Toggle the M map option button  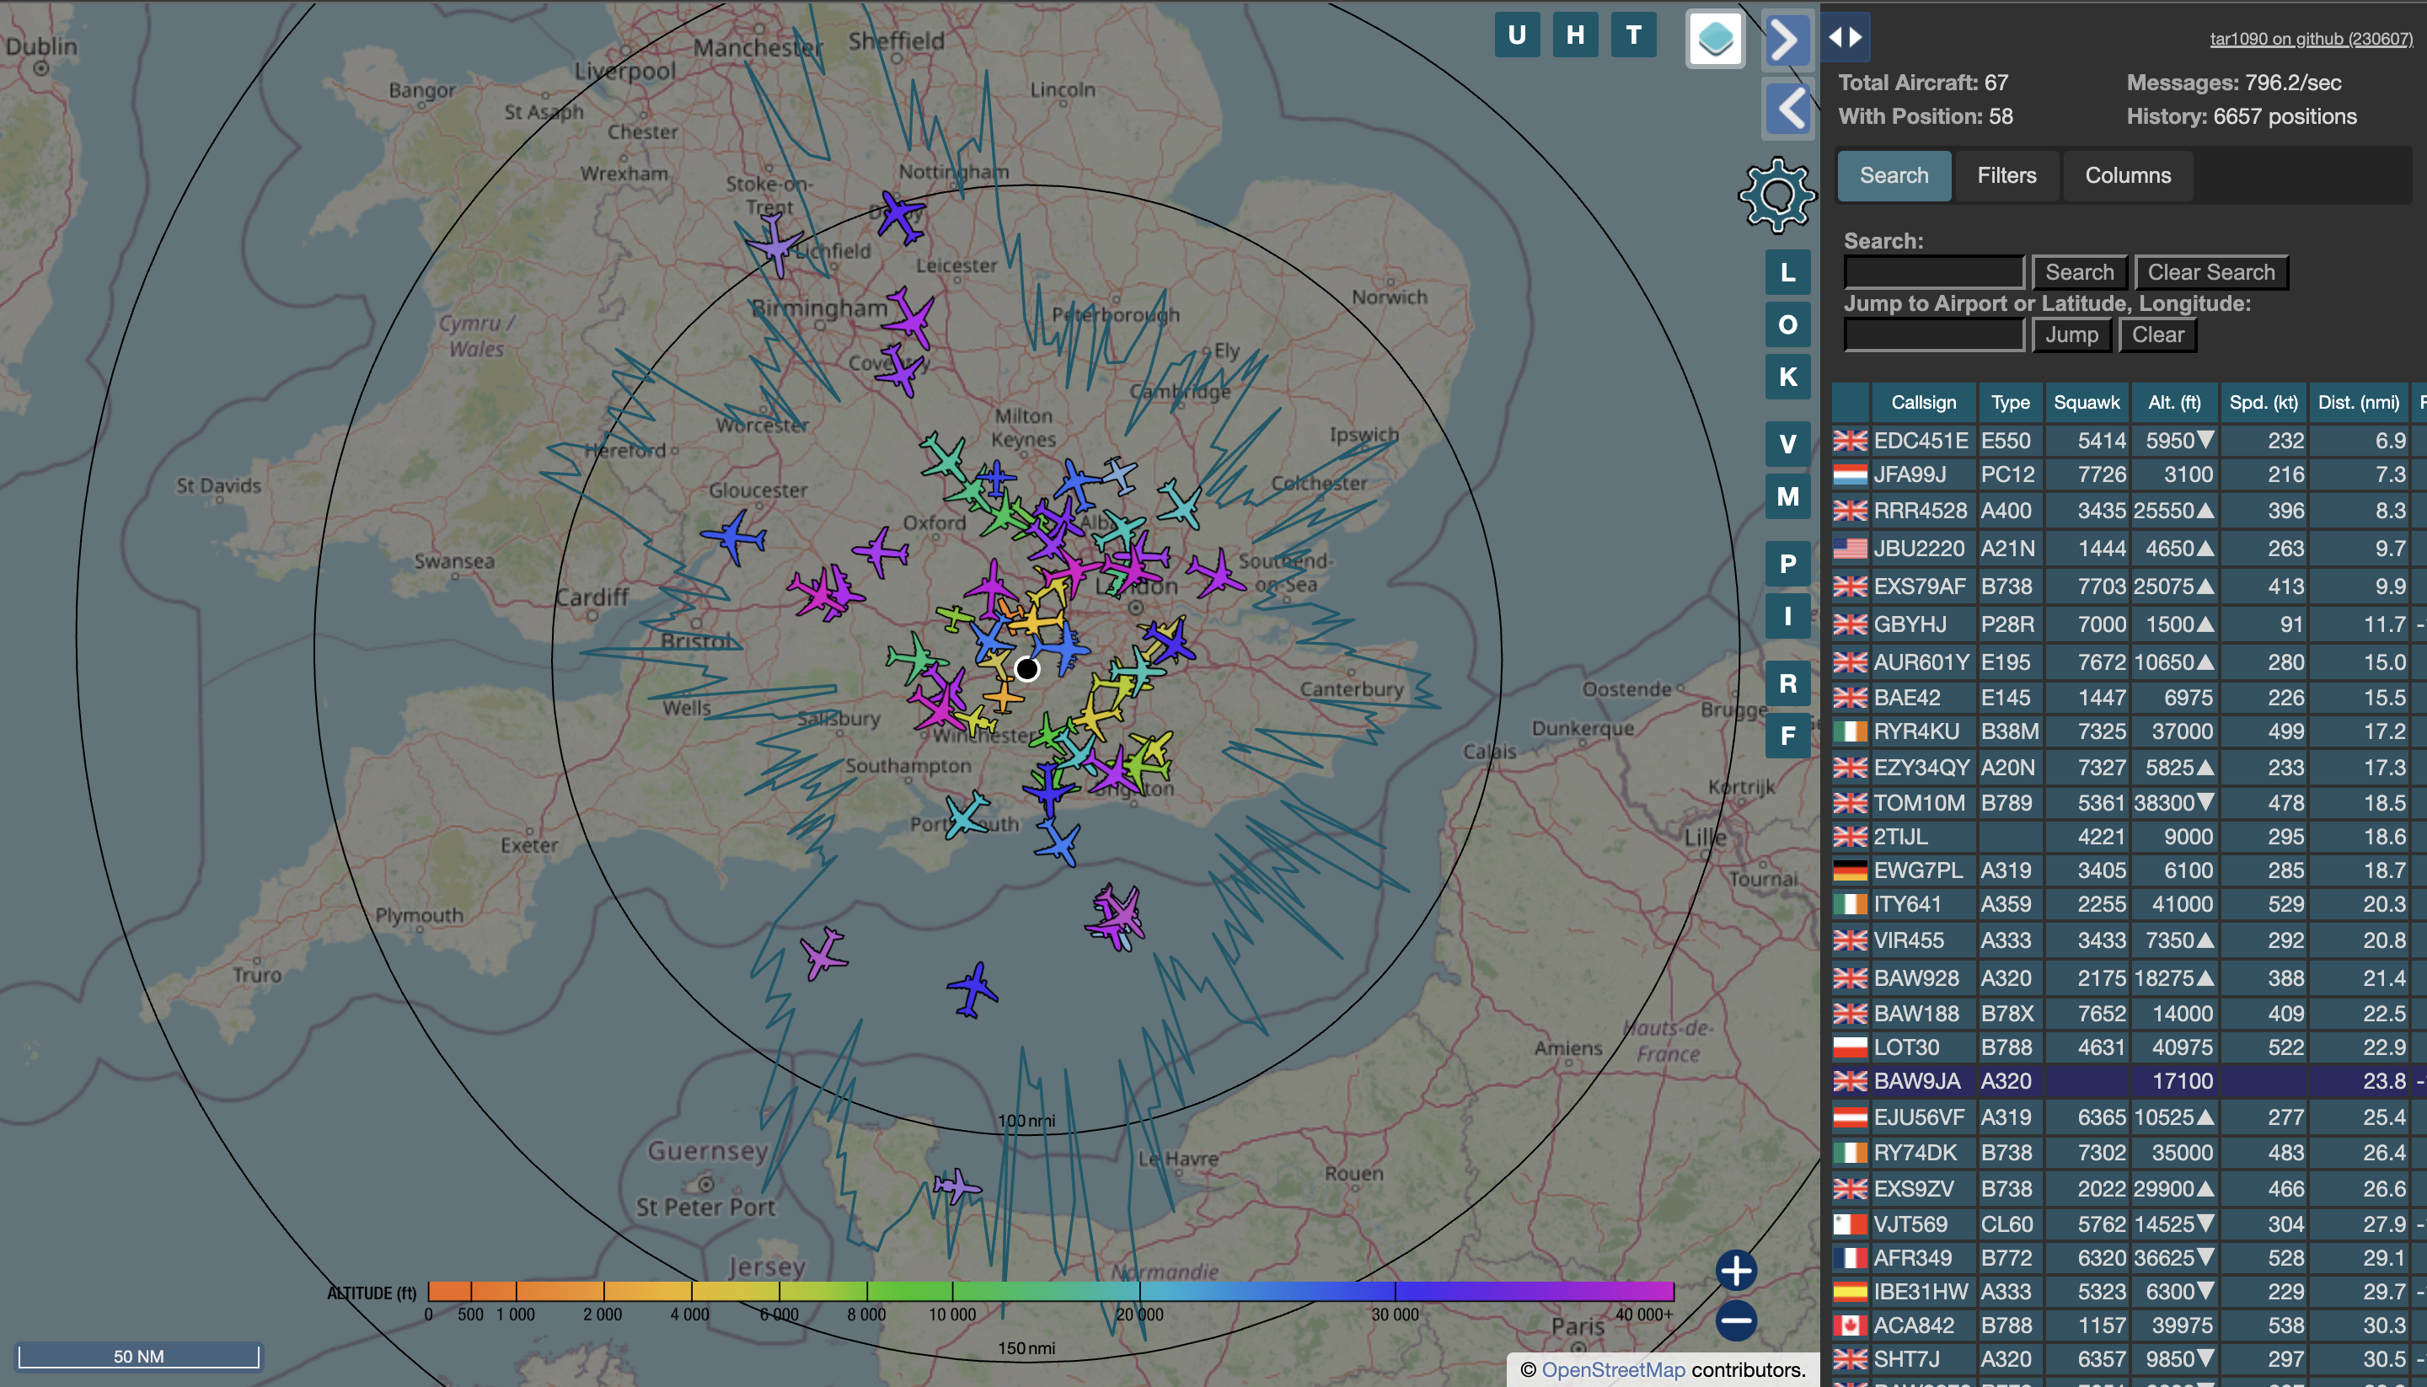tap(1787, 496)
